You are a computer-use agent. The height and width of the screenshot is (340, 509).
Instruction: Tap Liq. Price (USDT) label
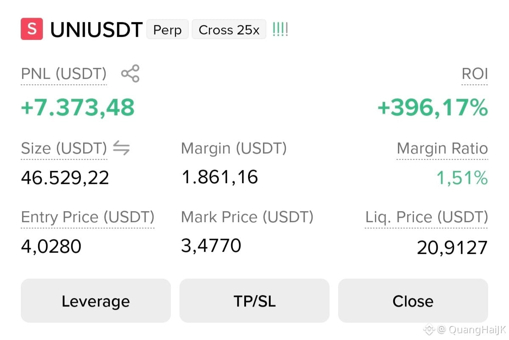coord(427,217)
